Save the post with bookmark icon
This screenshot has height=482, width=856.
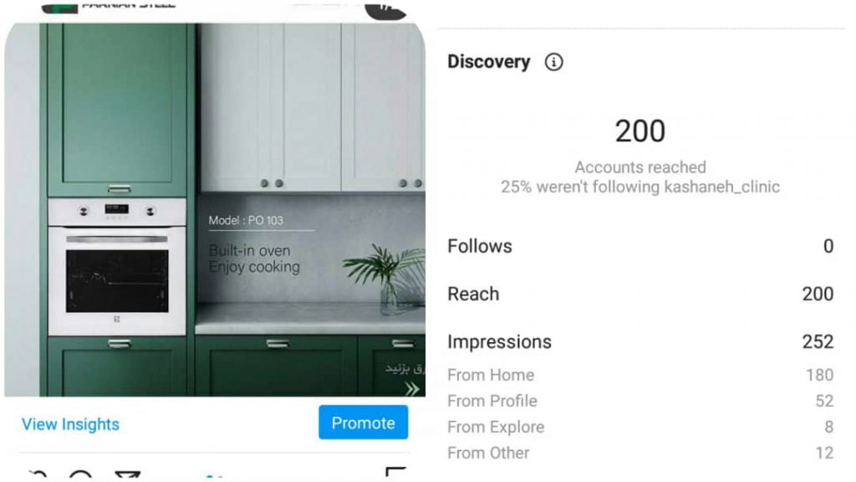coord(395,472)
